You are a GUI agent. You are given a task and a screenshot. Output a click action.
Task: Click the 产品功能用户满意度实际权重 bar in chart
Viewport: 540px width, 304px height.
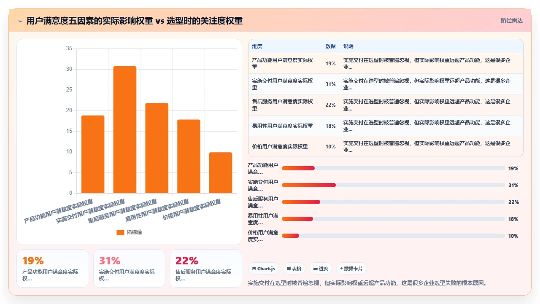coord(93,154)
